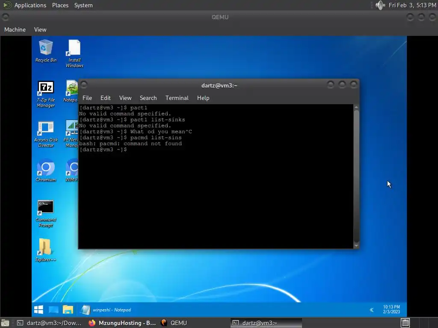Select the Notepad++ desktop icon
The height and width of the screenshot is (328, 438).
click(71, 91)
